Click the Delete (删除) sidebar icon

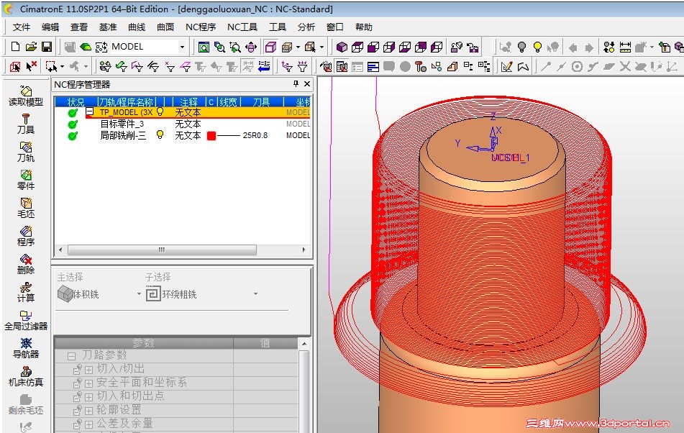pyautogui.click(x=26, y=264)
